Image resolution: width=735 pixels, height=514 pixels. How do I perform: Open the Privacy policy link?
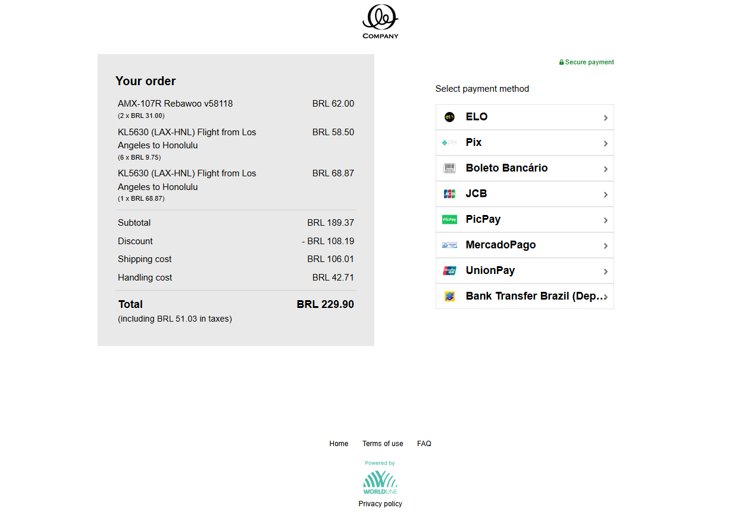(x=380, y=503)
